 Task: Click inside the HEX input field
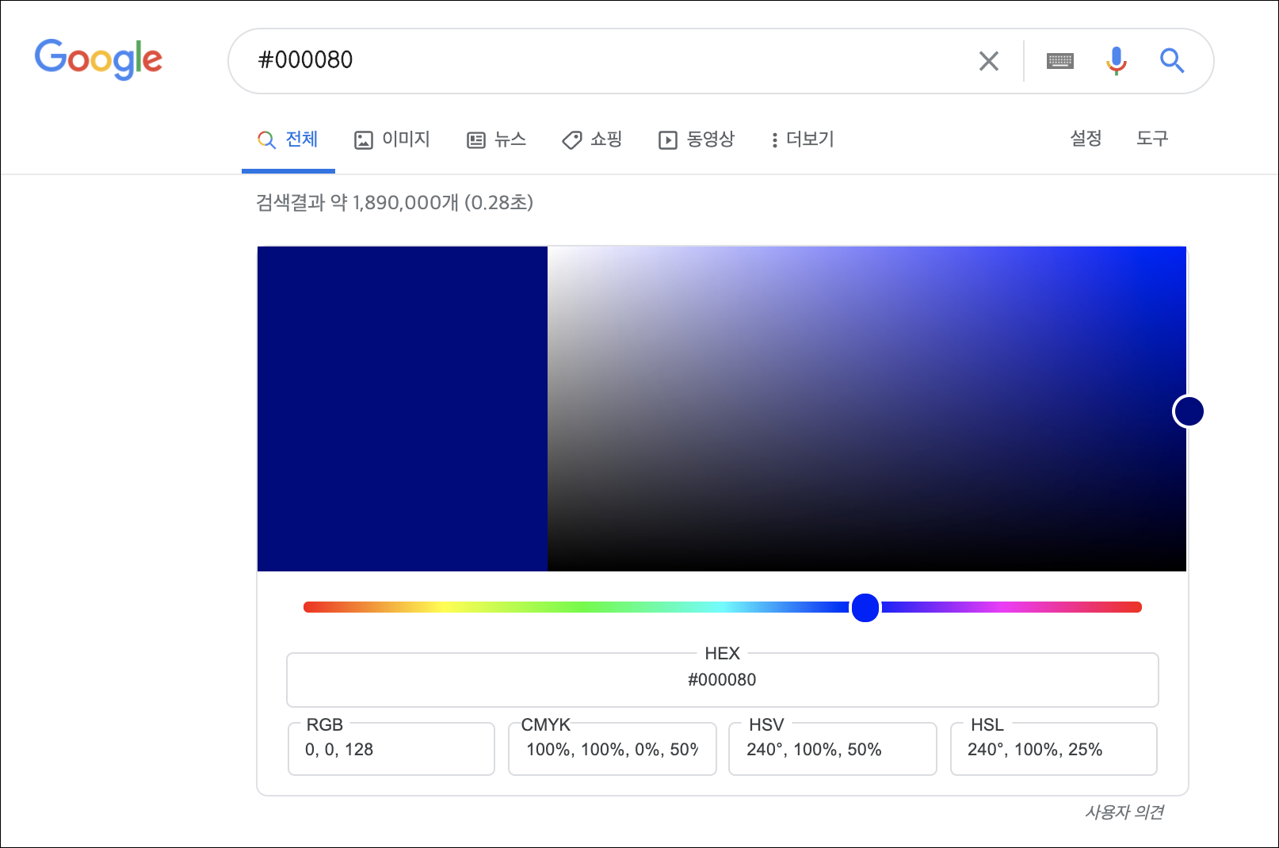pyautogui.click(x=721, y=680)
